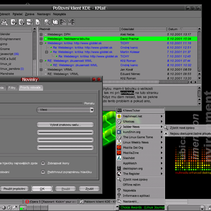Screen dimensions: 211x211
Task: Select the Enlightenment folder
Action: tap(11, 39)
